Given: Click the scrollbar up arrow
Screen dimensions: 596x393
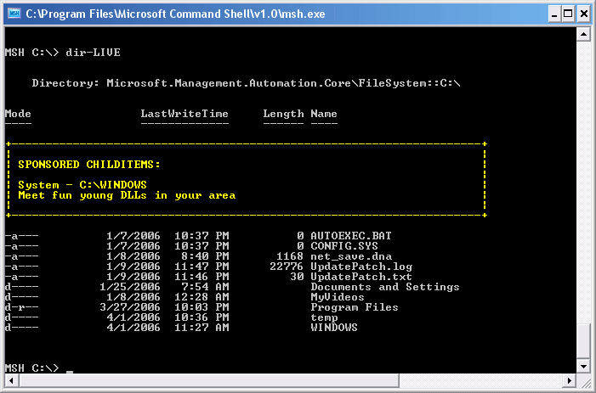Looking at the screenshot, I should click(583, 33).
